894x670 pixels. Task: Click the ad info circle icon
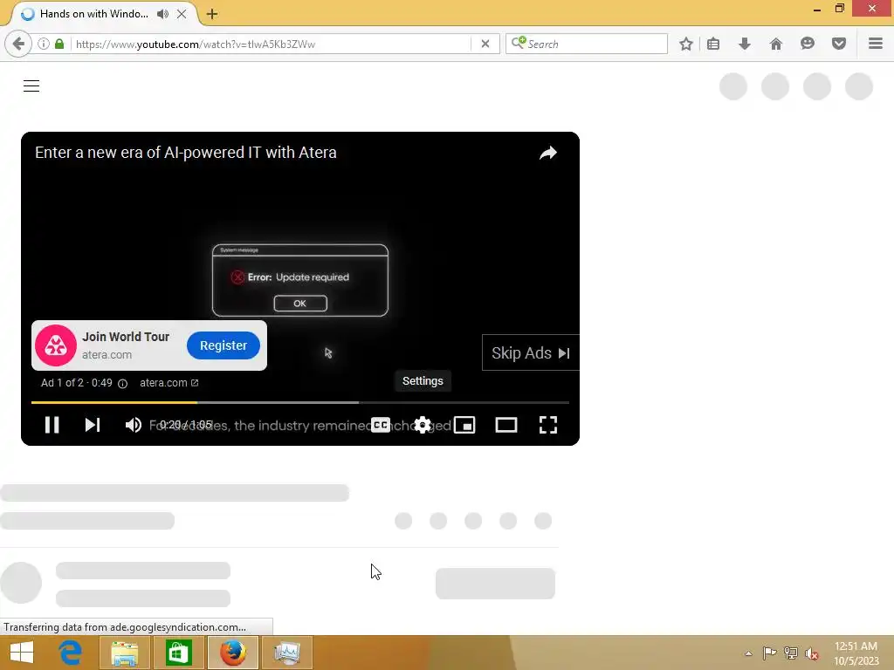click(x=122, y=384)
